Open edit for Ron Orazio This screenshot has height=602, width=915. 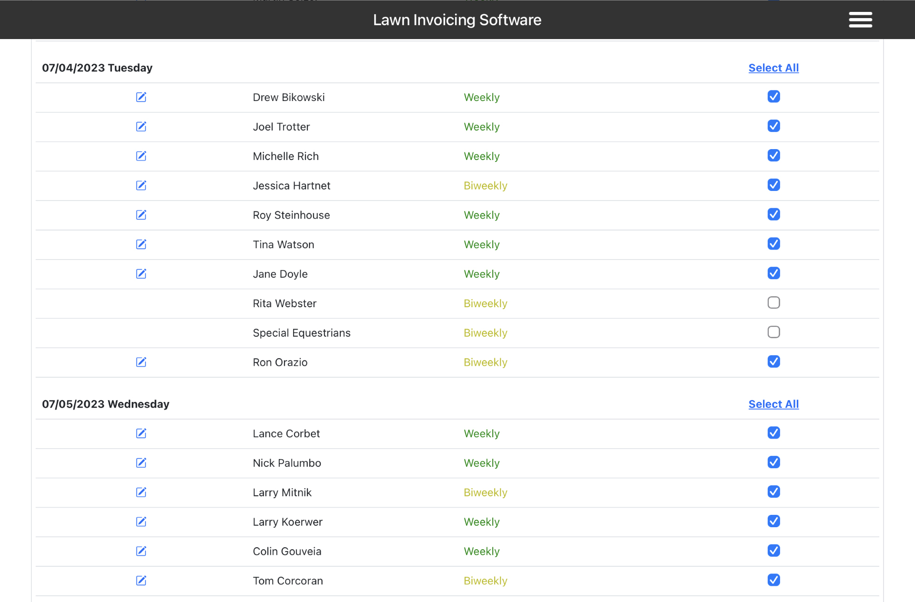click(141, 362)
